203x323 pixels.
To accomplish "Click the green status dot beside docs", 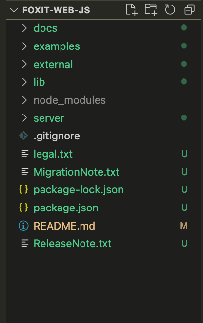I will coord(184,27).
